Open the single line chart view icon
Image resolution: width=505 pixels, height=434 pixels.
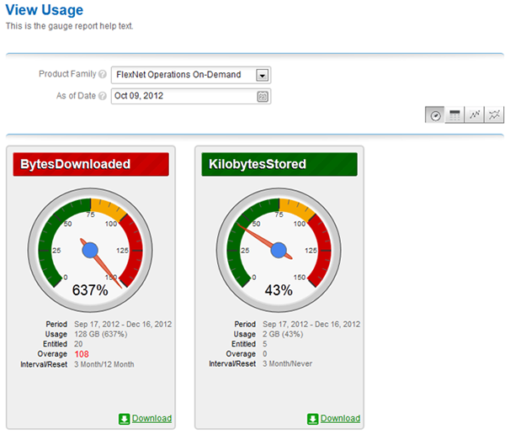[x=474, y=115]
